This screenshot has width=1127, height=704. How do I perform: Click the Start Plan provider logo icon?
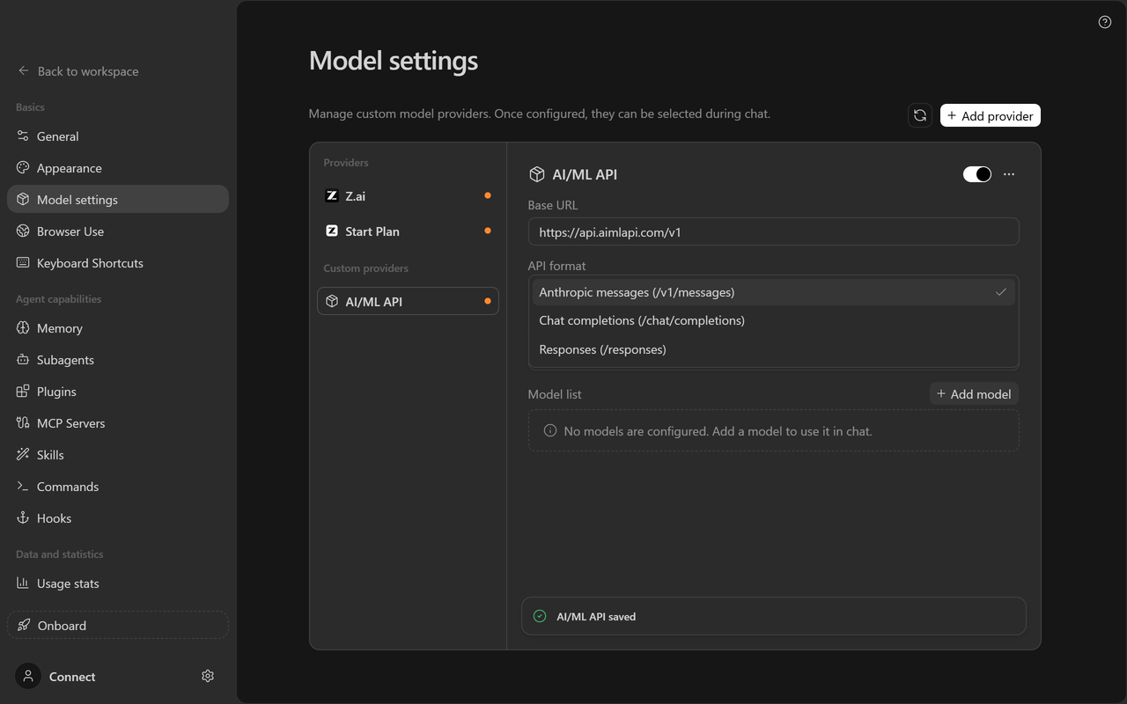(x=332, y=231)
